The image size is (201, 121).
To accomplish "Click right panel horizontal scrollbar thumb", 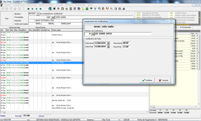I will click(154, 107).
